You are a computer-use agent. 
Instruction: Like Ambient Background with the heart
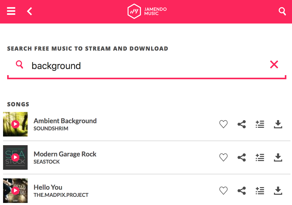pos(223,124)
